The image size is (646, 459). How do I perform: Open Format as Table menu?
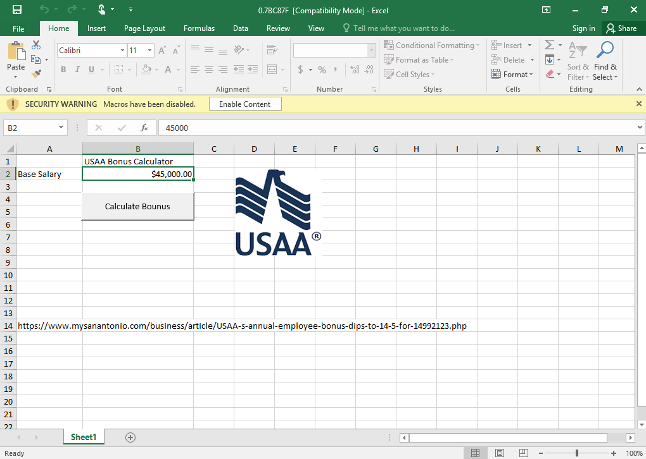pos(419,59)
